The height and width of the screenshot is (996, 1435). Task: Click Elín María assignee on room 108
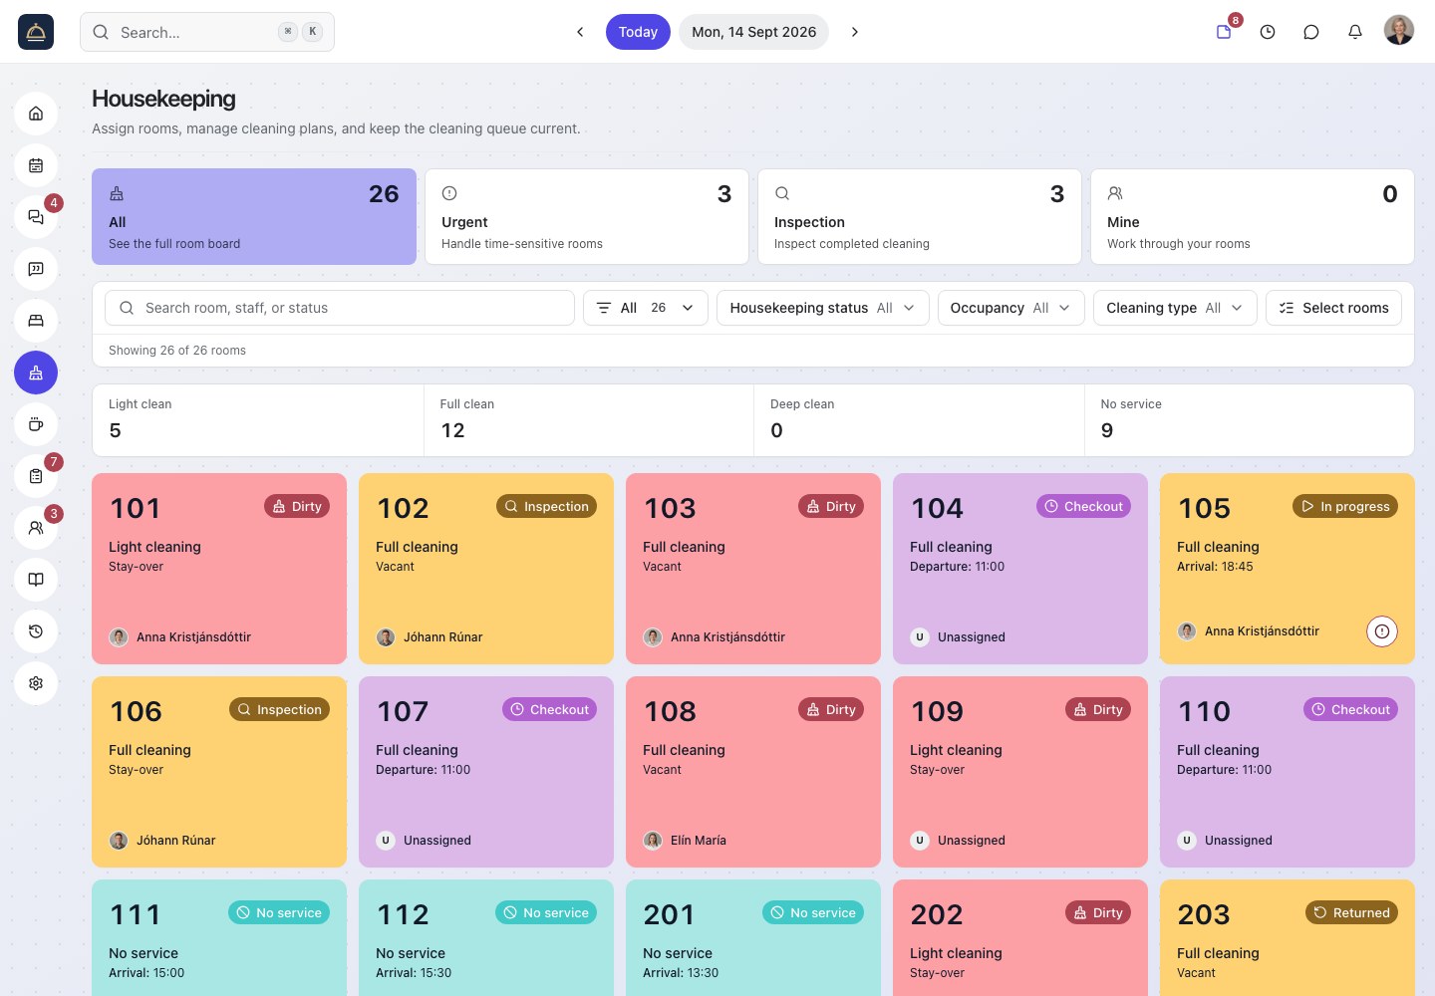(x=685, y=841)
